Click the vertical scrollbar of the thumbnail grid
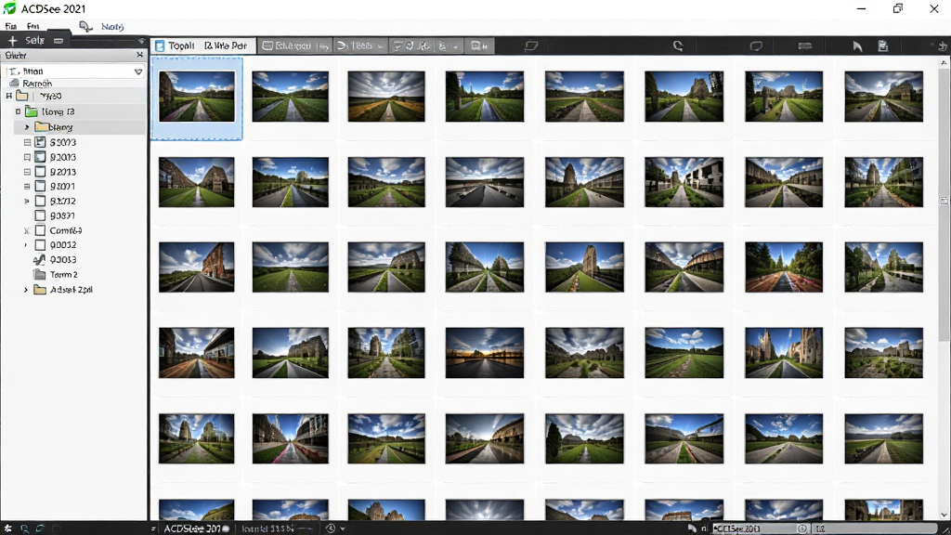The width and height of the screenshot is (951, 535). click(x=944, y=203)
